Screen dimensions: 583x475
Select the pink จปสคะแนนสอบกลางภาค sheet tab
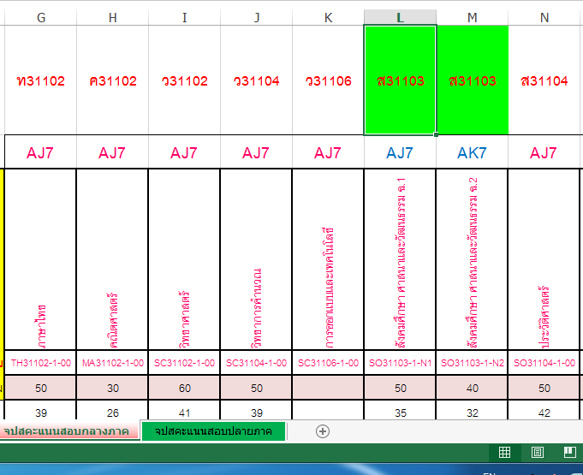click(70, 430)
